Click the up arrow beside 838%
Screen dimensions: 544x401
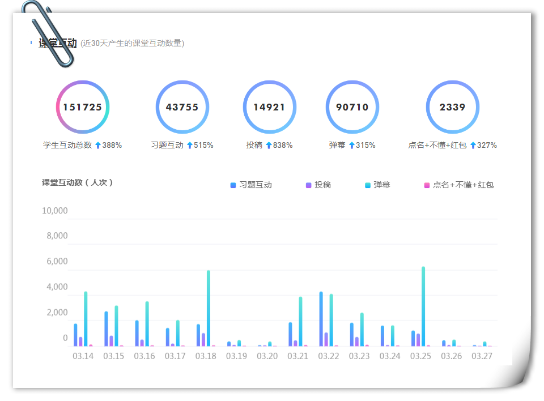269,146
